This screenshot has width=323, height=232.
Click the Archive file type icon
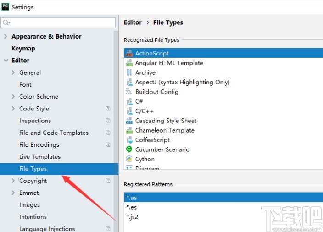coord(129,73)
